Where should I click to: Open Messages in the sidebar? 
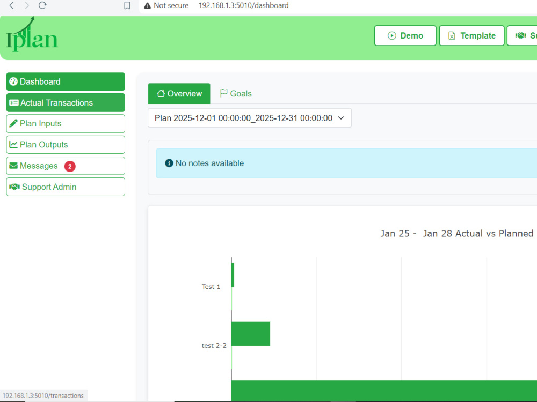point(66,166)
